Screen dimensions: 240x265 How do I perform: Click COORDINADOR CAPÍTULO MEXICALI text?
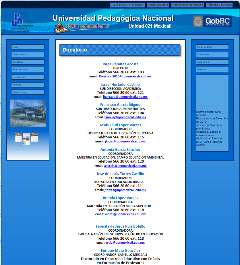pos(120,255)
